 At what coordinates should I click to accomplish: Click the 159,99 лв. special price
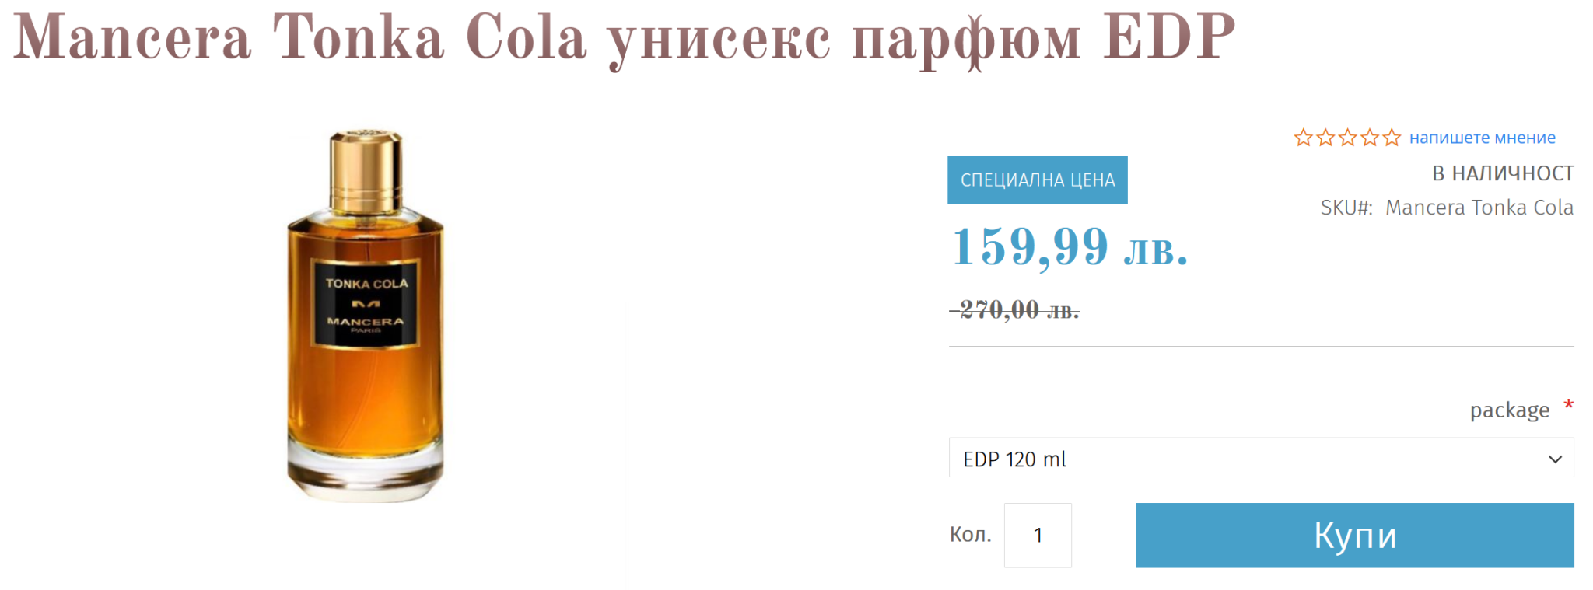click(x=1070, y=247)
